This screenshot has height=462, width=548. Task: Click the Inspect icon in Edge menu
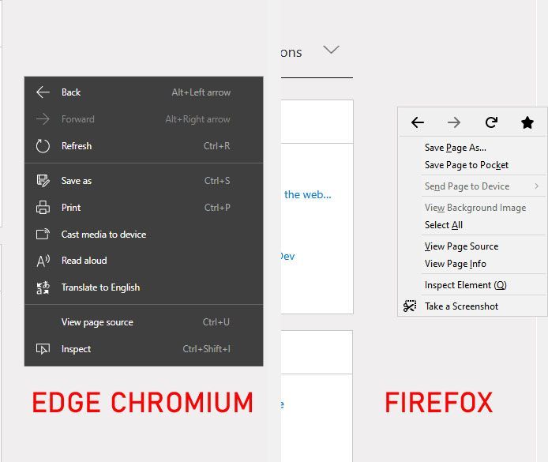[43, 349]
